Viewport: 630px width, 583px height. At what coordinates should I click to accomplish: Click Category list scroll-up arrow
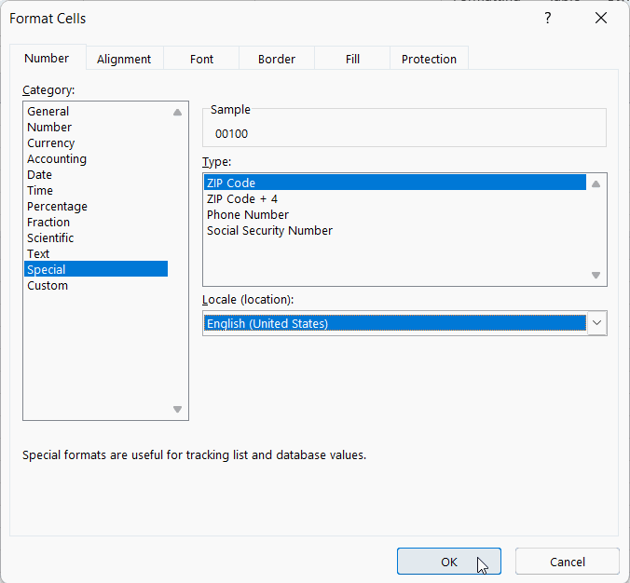pyautogui.click(x=178, y=113)
